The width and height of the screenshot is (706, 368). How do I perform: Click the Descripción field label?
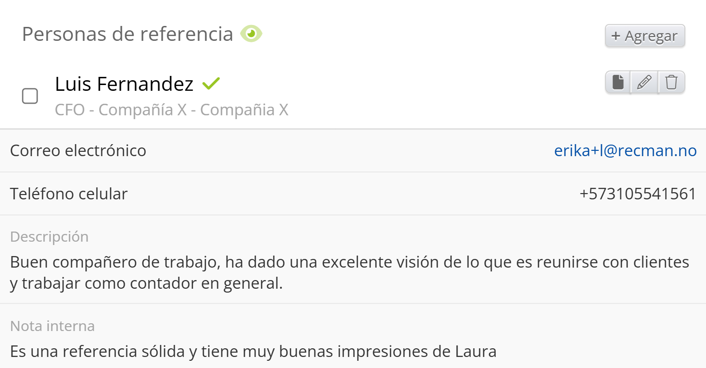tap(49, 237)
